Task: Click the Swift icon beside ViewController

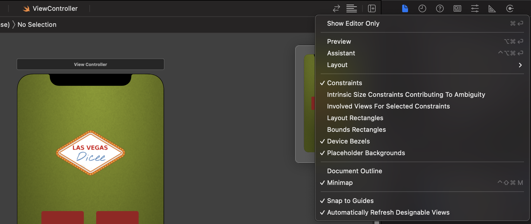Action: (x=26, y=9)
